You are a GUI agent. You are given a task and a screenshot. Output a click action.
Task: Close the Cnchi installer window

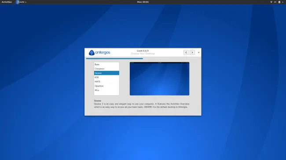coord(198,52)
